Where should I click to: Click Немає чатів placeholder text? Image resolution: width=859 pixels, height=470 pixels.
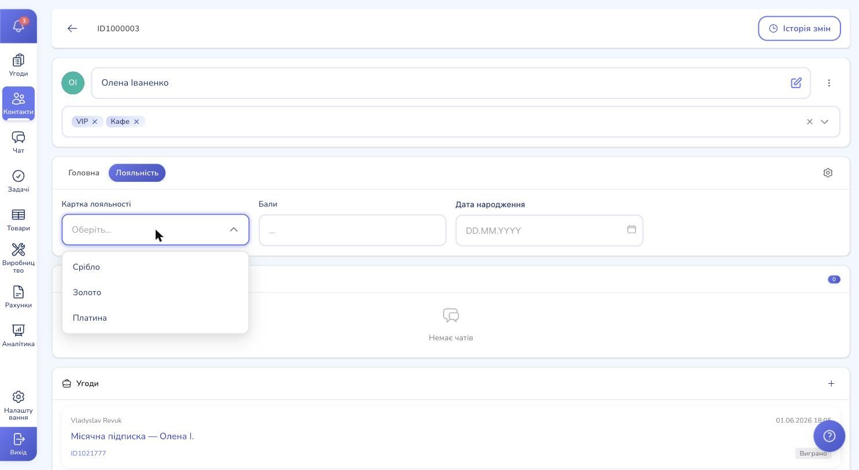[x=451, y=337]
